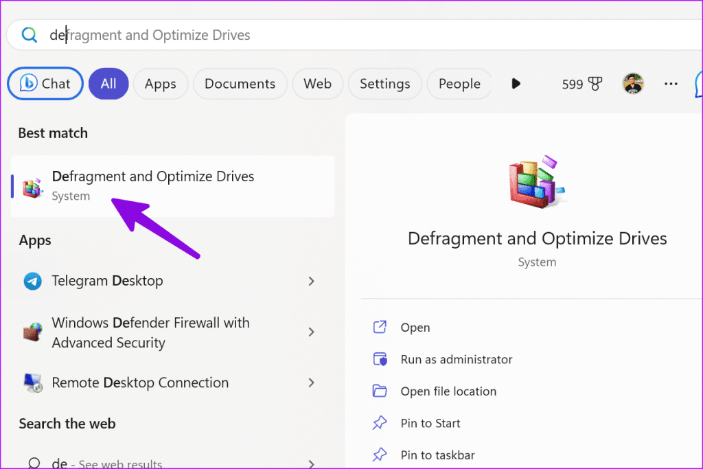Click the large Defragment preview icon
703x469 pixels.
coord(537,180)
